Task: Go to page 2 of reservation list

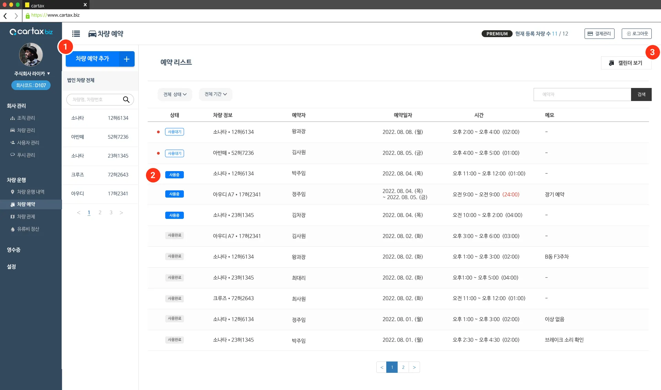Action: pyautogui.click(x=403, y=367)
